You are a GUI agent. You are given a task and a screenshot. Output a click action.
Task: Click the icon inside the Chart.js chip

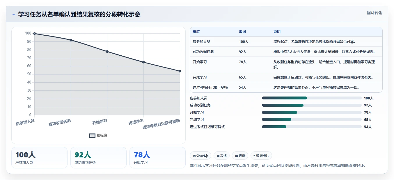pyautogui.click(x=194, y=156)
